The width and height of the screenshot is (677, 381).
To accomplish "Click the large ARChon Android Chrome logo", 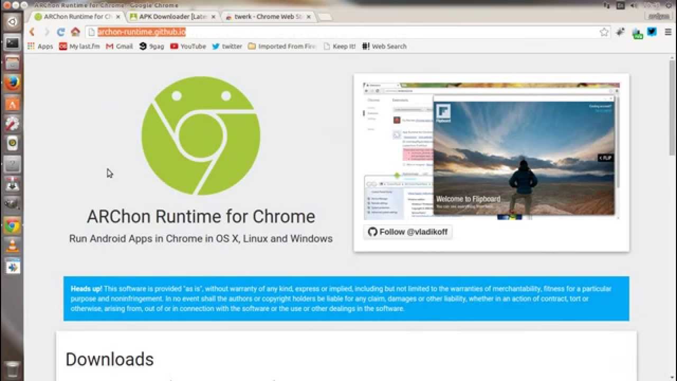I will click(201, 136).
